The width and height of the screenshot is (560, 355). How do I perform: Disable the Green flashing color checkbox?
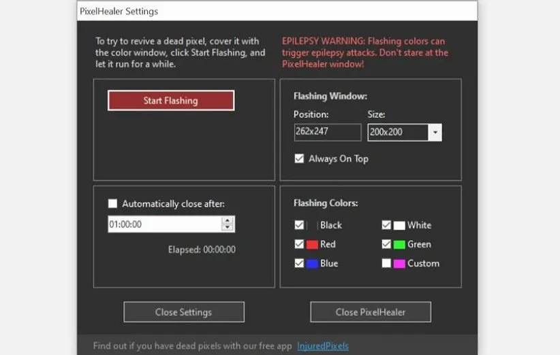386,244
